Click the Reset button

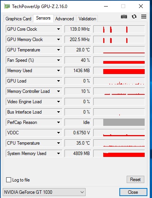135,180
